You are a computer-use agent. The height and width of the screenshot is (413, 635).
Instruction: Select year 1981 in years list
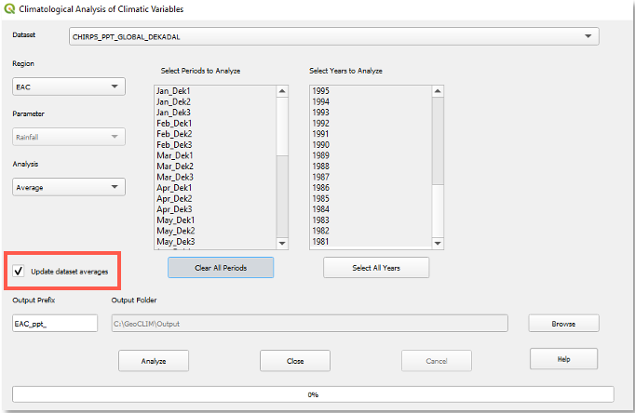click(321, 242)
